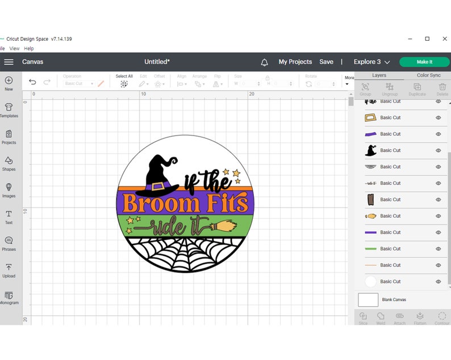Click the Group layers icon
451x360 pixels.
point(365,87)
